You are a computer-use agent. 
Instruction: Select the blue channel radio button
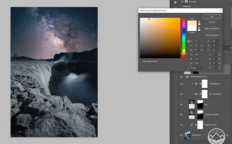click(188, 63)
